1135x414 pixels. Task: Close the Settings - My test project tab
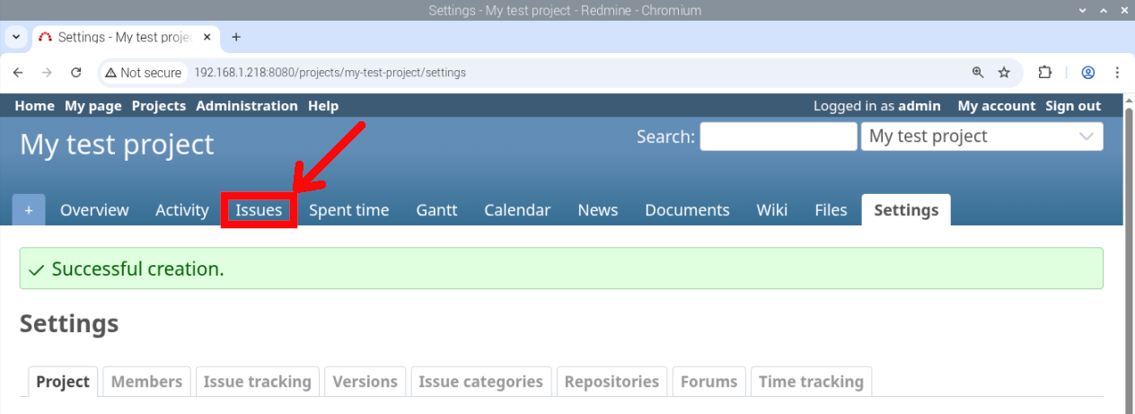click(x=207, y=38)
